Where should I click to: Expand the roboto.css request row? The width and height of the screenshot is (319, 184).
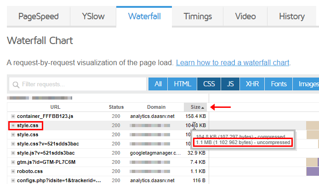pyautogui.click(x=13, y=172)
